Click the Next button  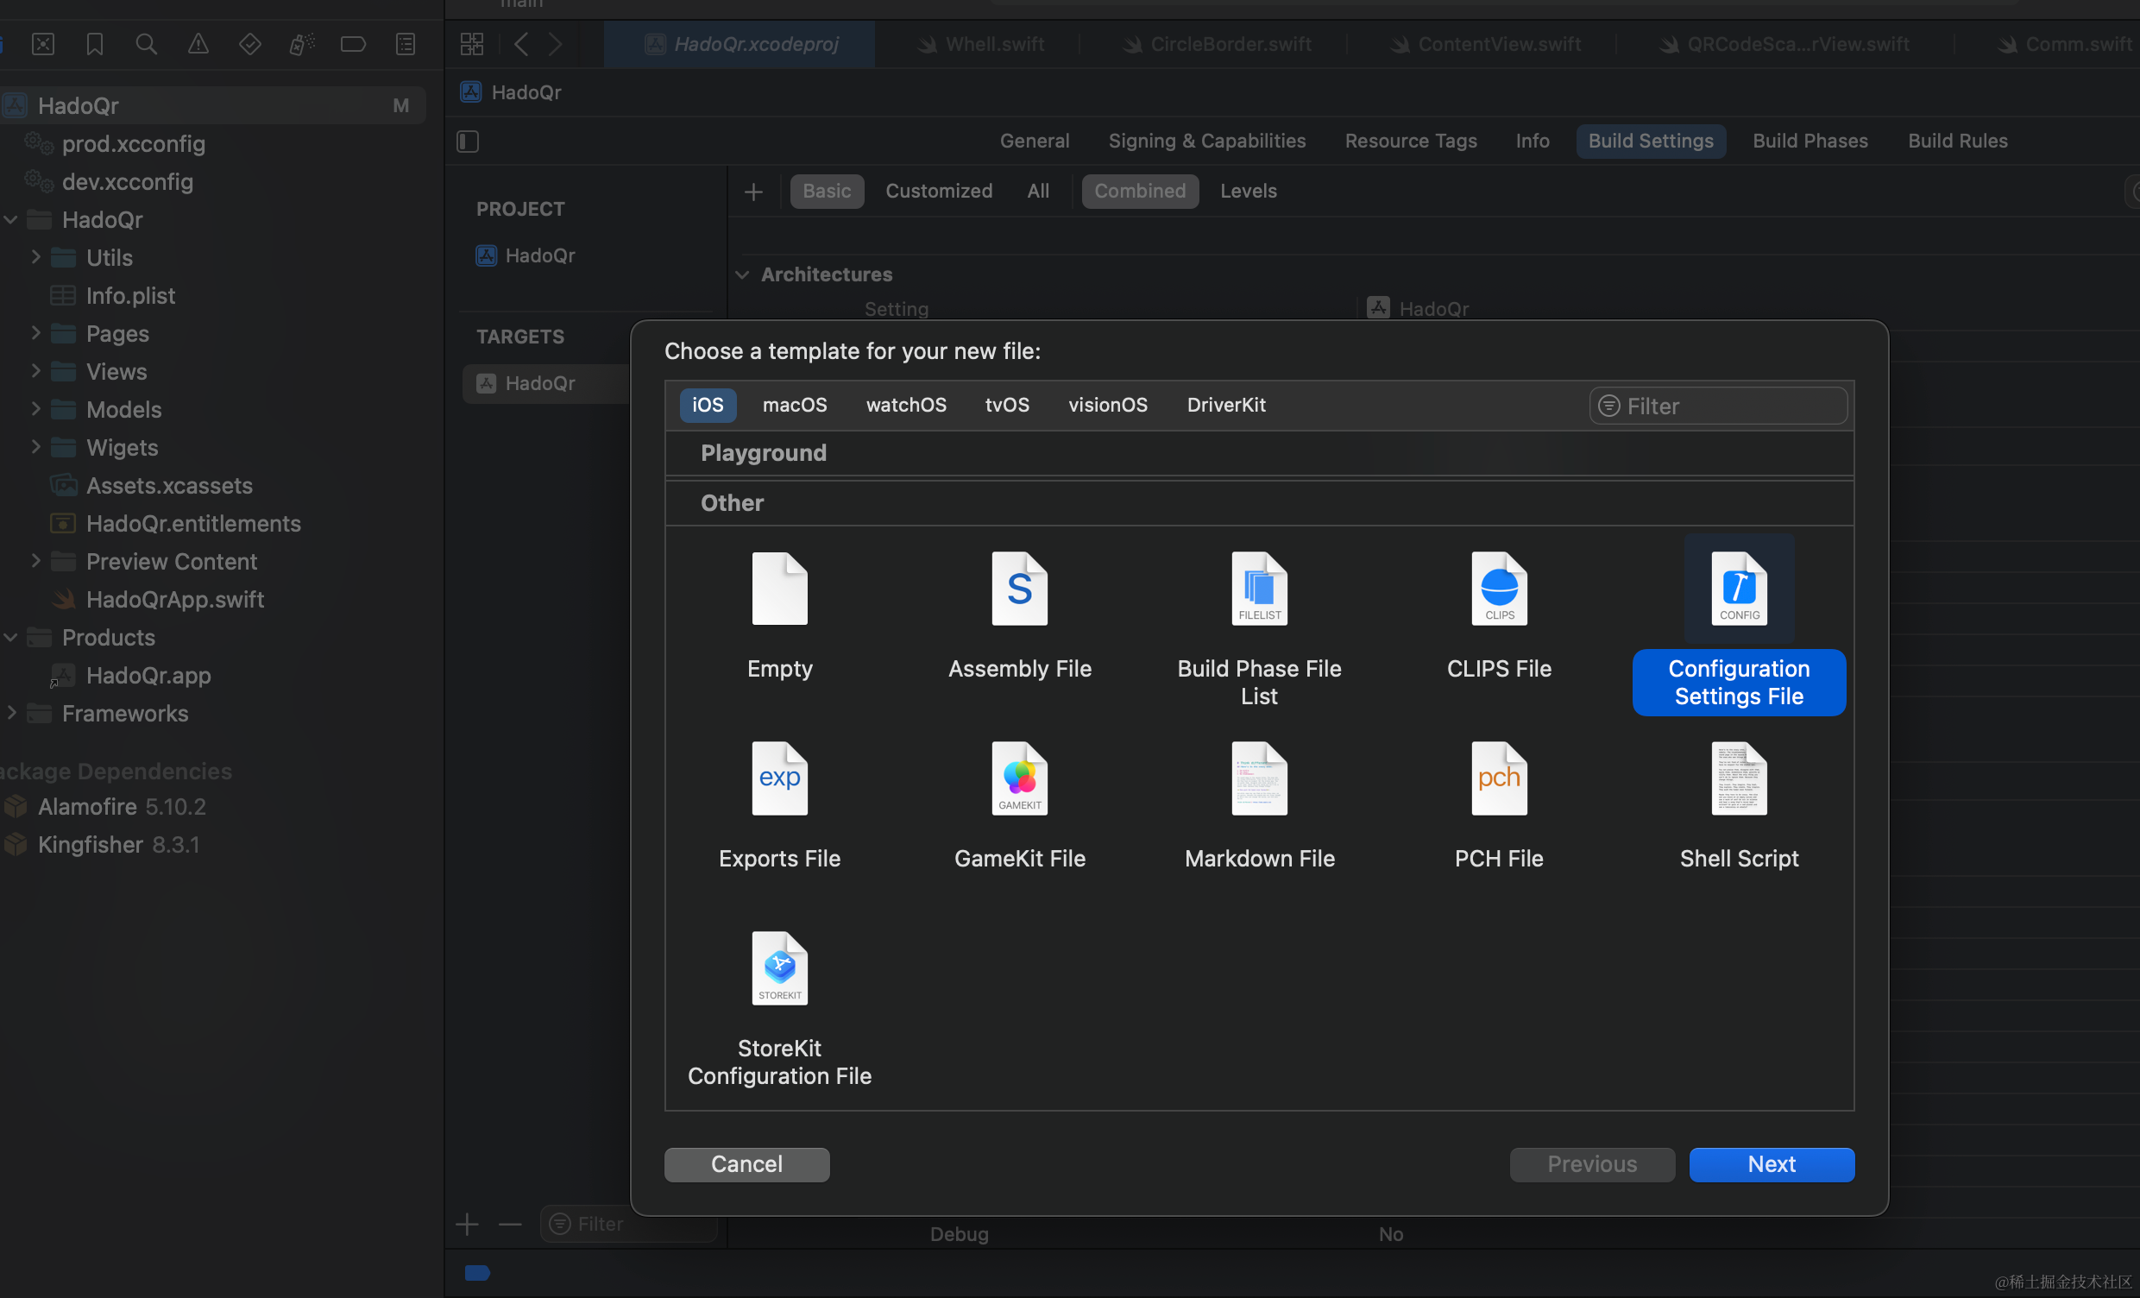(x=1770, y=1163)
